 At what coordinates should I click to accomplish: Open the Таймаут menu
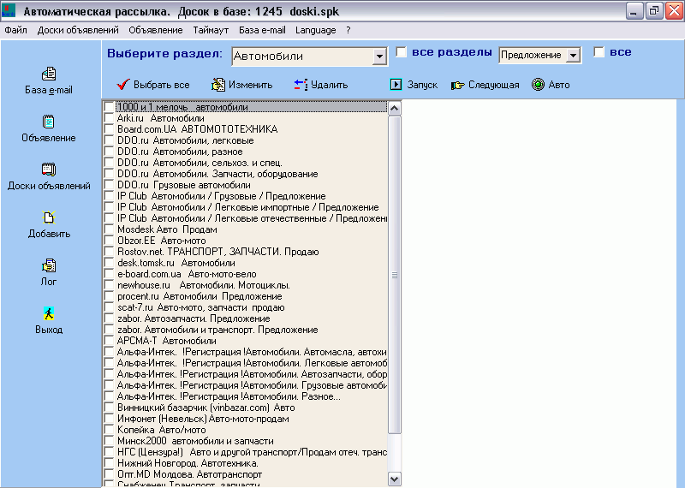[211, 30]
